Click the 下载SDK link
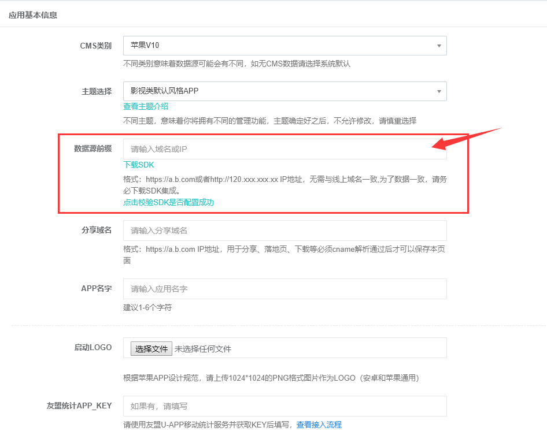 pos(139,165)
